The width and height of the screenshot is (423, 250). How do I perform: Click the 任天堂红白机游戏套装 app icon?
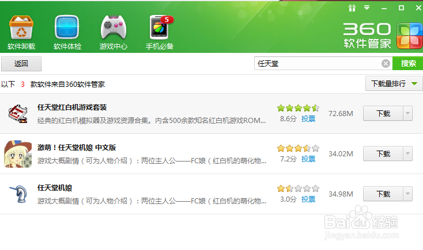(18, 114)
